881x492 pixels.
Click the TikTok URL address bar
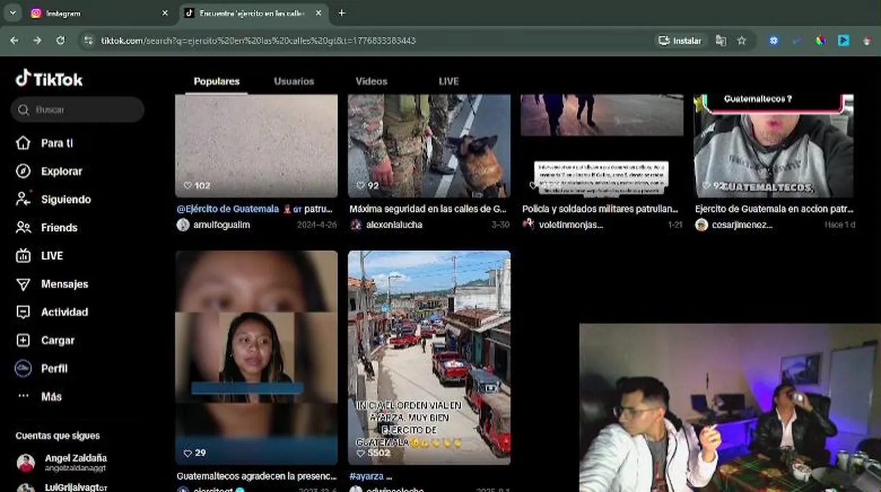pos(259,40)
